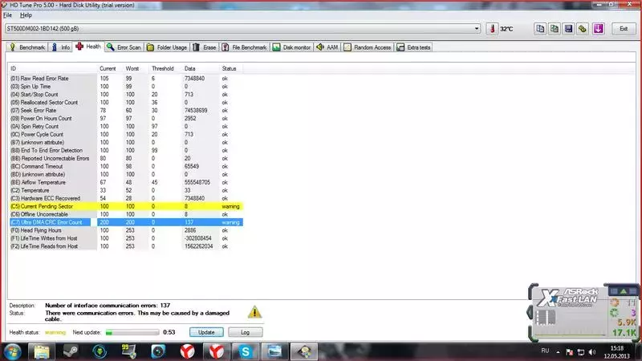Click the Log button
This screenshot has width=642, height=361.
click(x=246, y=332)
